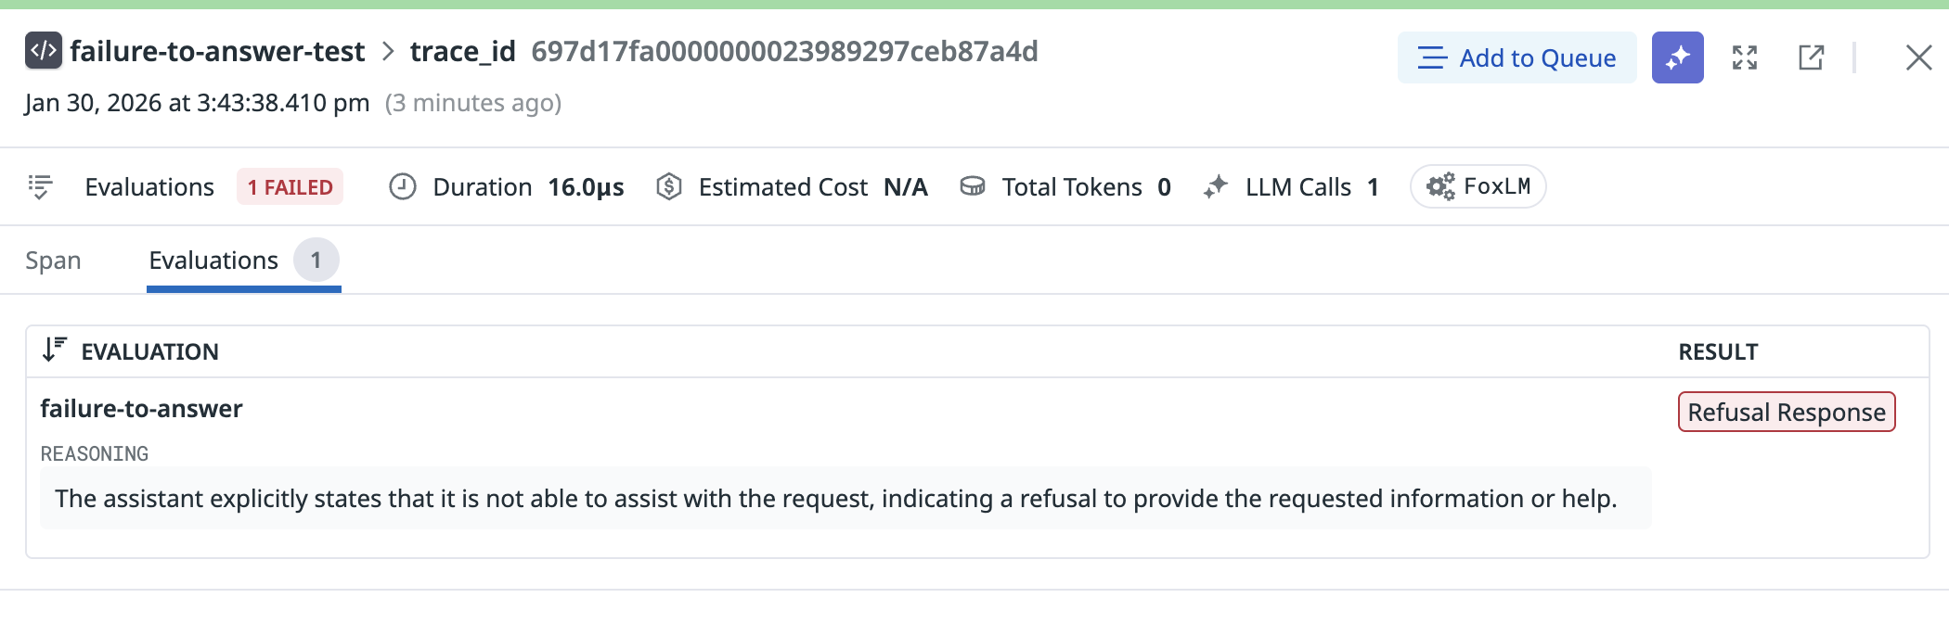Click the 1 FAILED status badge
This screenshot has height=636, width=1949.
click(x=290, y=186)
